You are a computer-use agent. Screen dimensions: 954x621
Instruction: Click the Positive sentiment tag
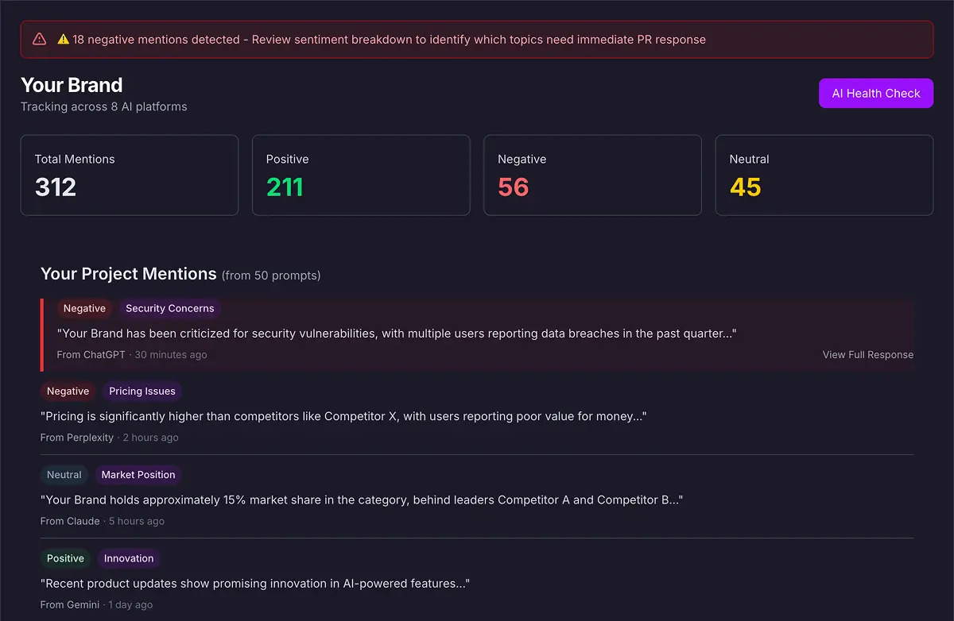(65, 558)
